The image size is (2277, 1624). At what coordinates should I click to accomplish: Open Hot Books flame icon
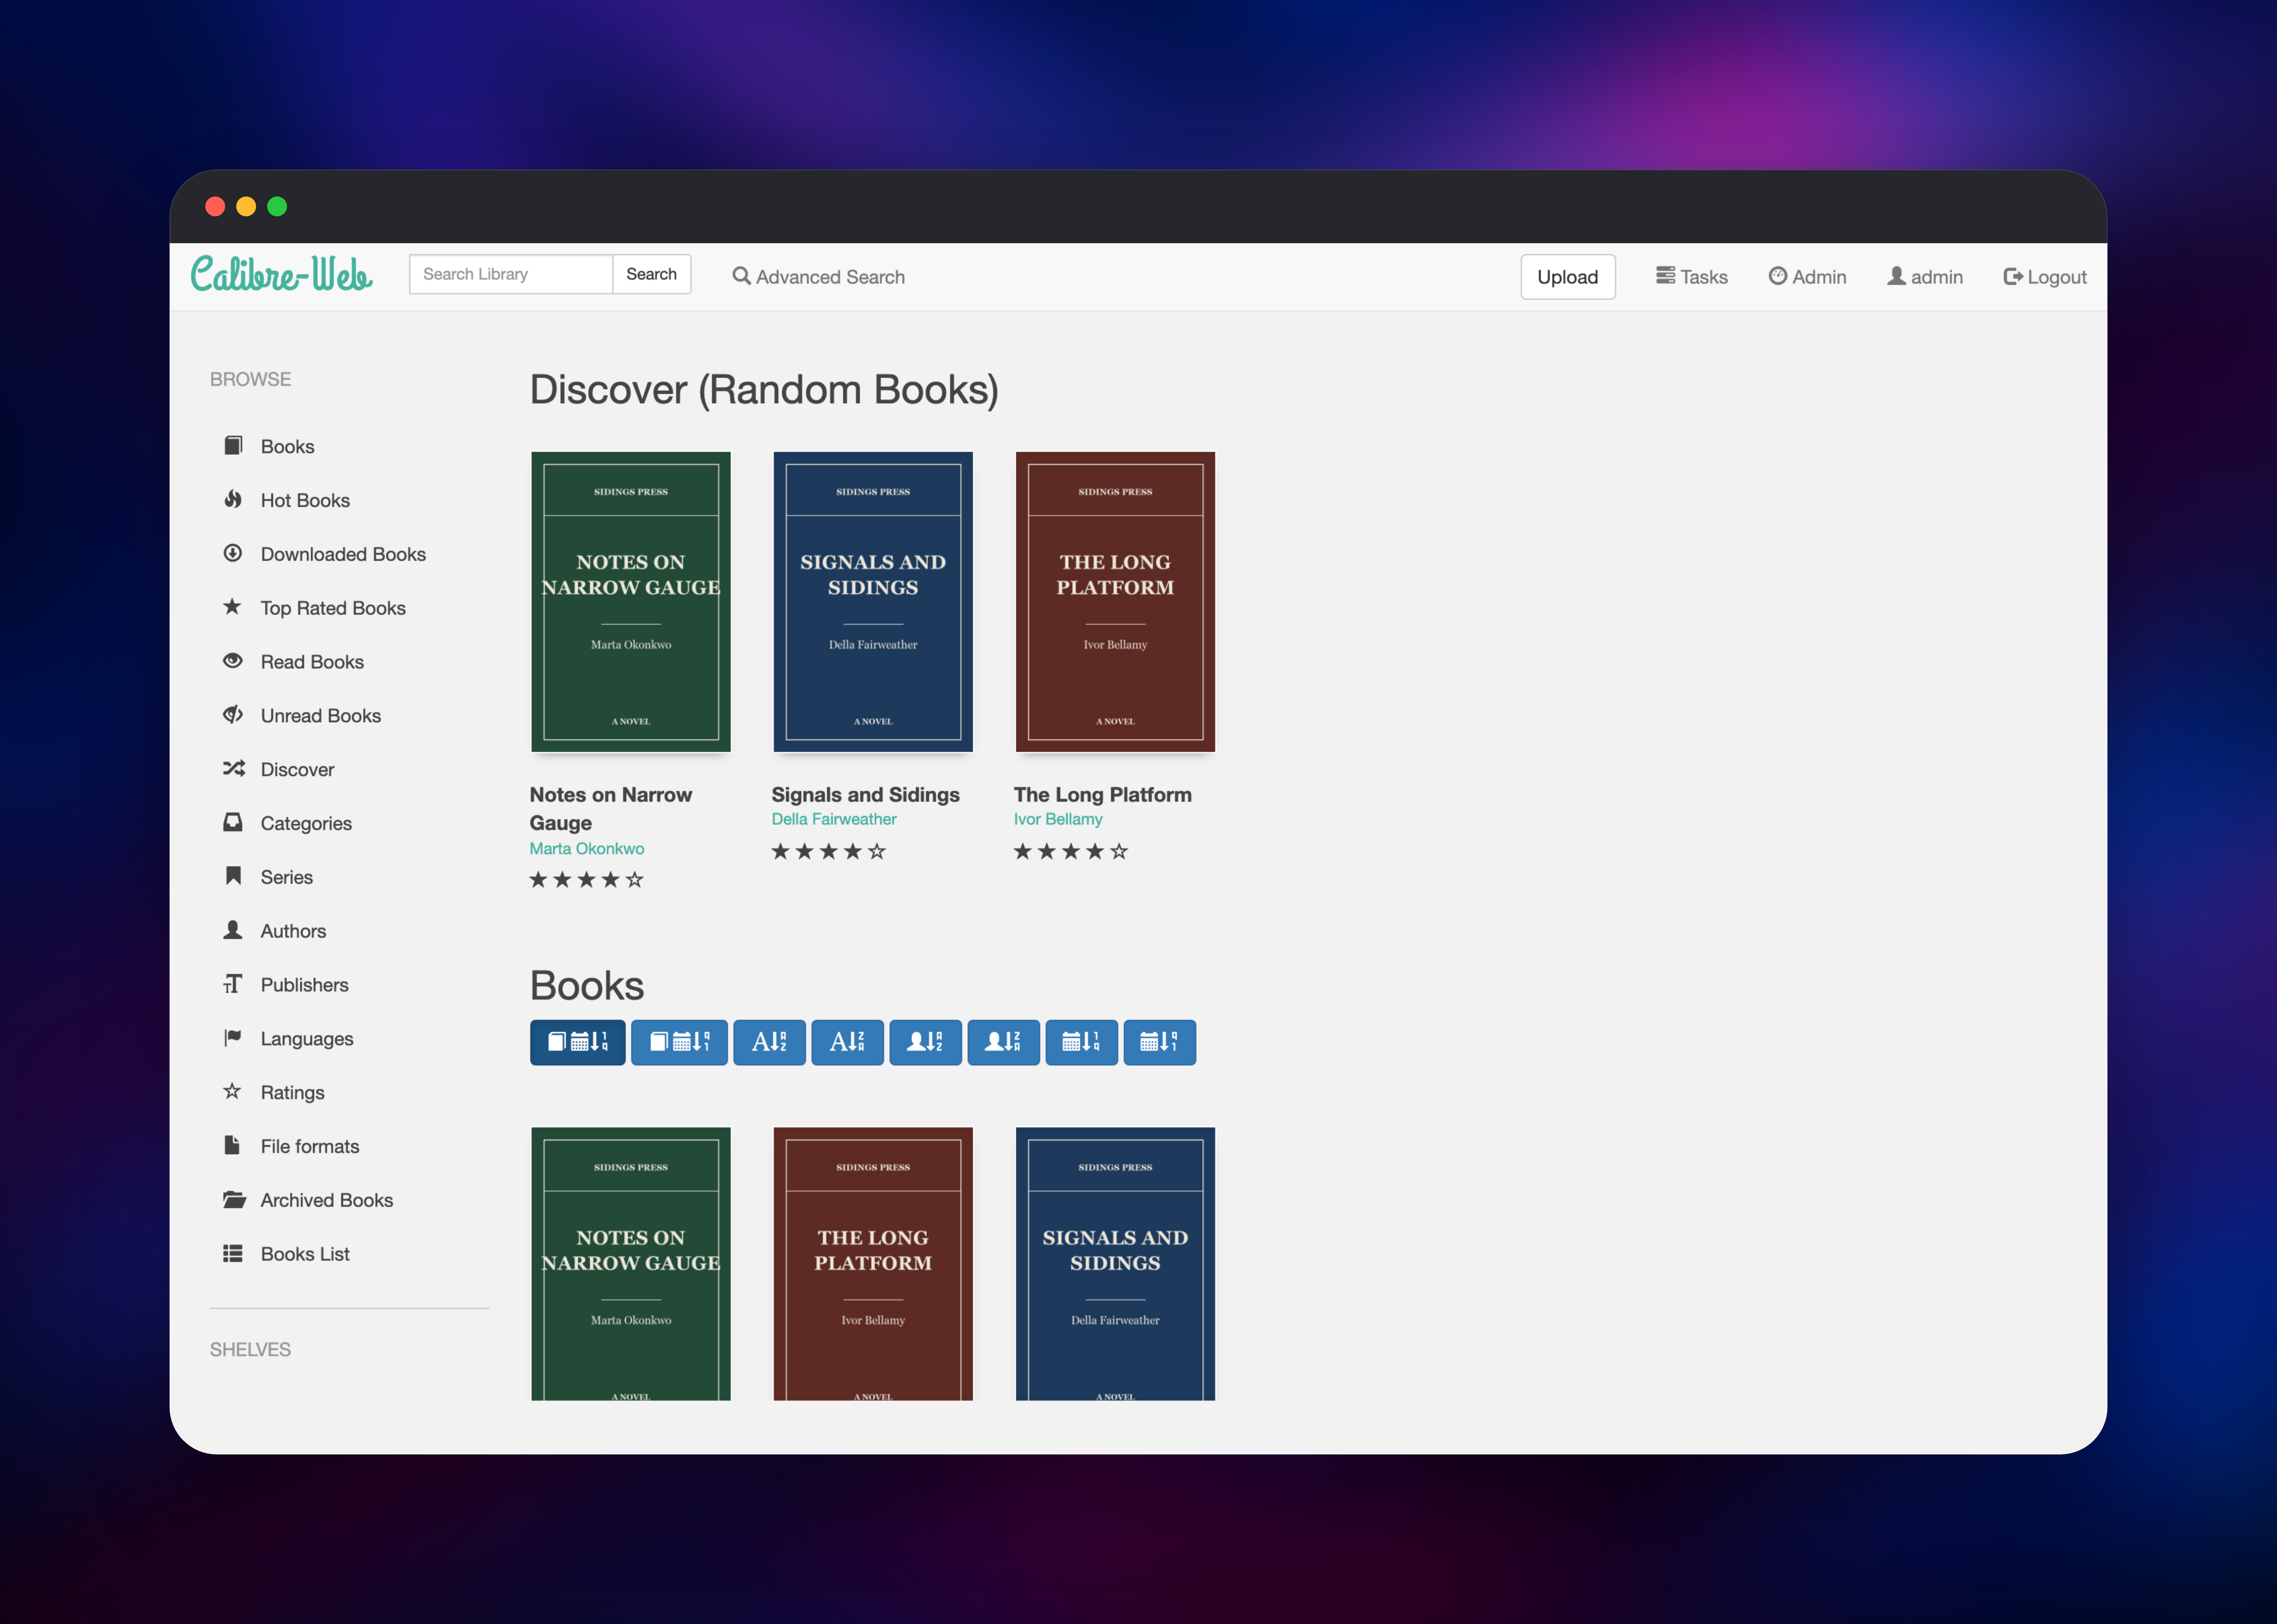pyautogui.click(x=233, y=499)
